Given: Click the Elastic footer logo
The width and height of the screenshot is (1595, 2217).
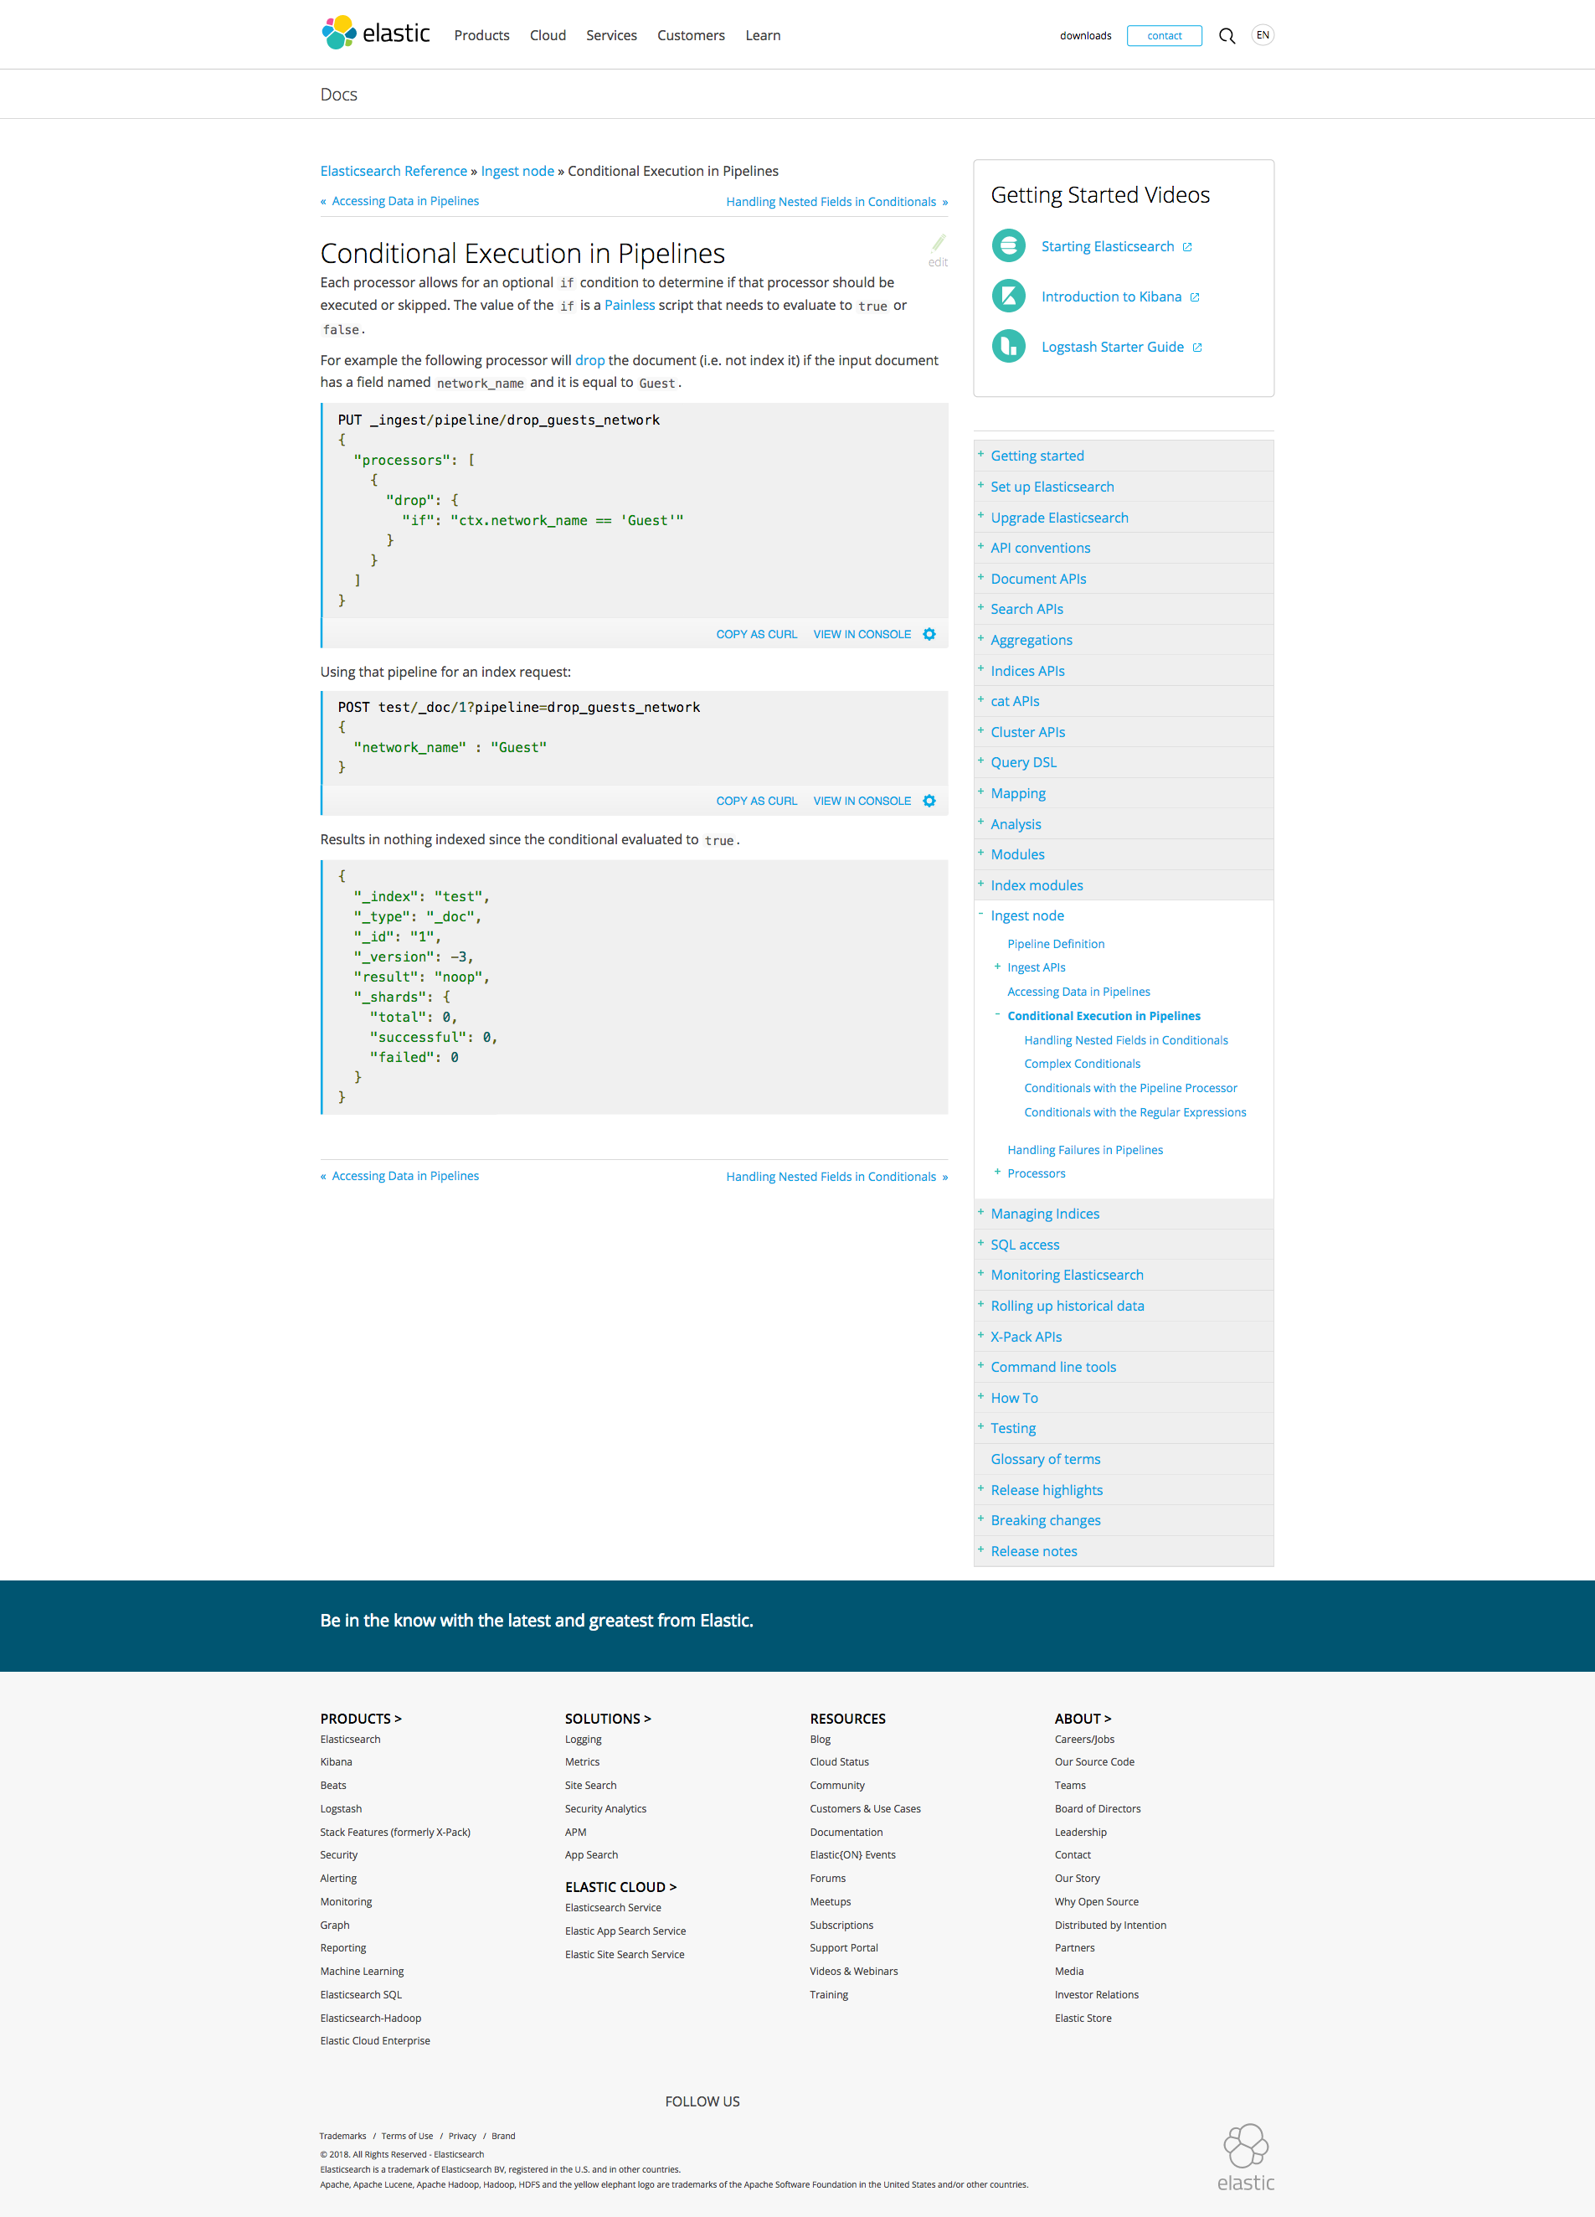Looking at the screenshot, I should [1246, 2157].
